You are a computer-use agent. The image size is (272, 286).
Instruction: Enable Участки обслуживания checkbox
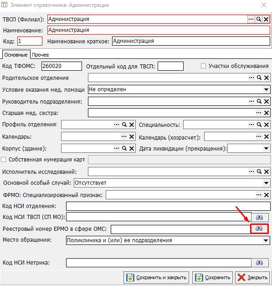click(203, 66)
